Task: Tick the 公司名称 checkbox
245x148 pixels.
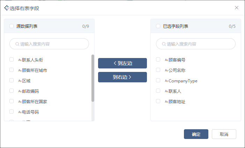Action: (158, 70)
